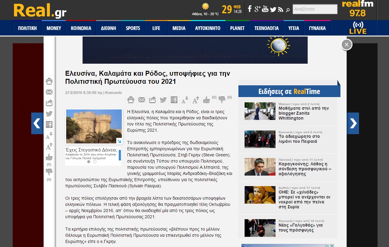The image size is (389, 247).
Task: Email article via left sidebar envelope icon
Action: (x=49, y=92)
